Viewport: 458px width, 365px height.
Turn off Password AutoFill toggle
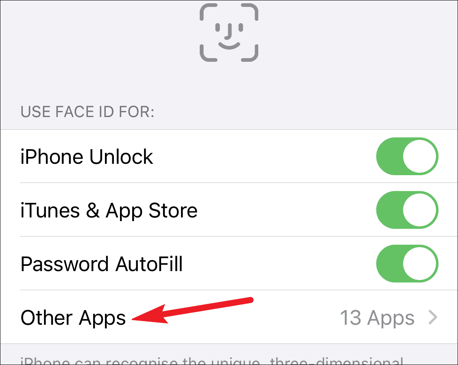point(407,264)
